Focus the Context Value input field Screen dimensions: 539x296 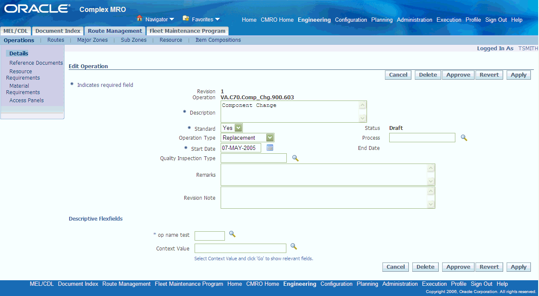240,248
